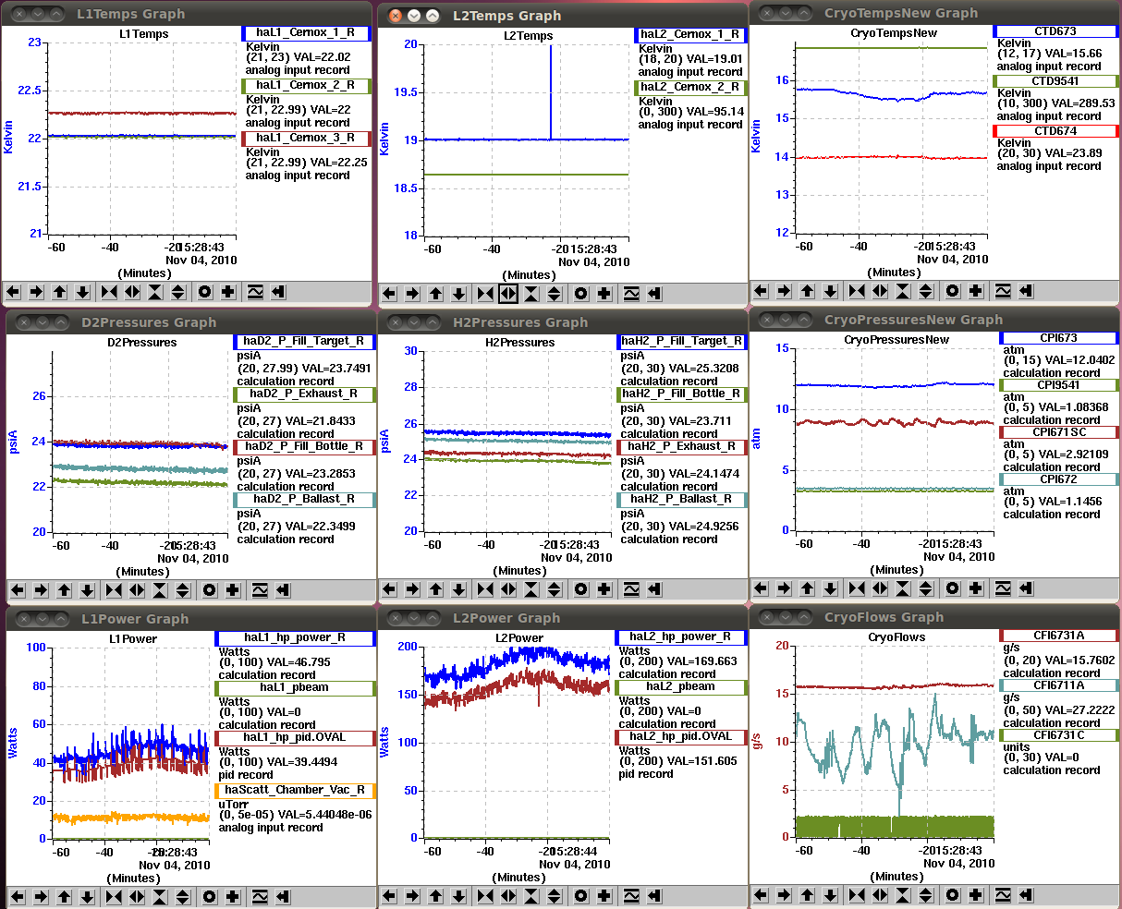Click the horizontal diamond icon in CryoFlows toolbar

point(880,894)
